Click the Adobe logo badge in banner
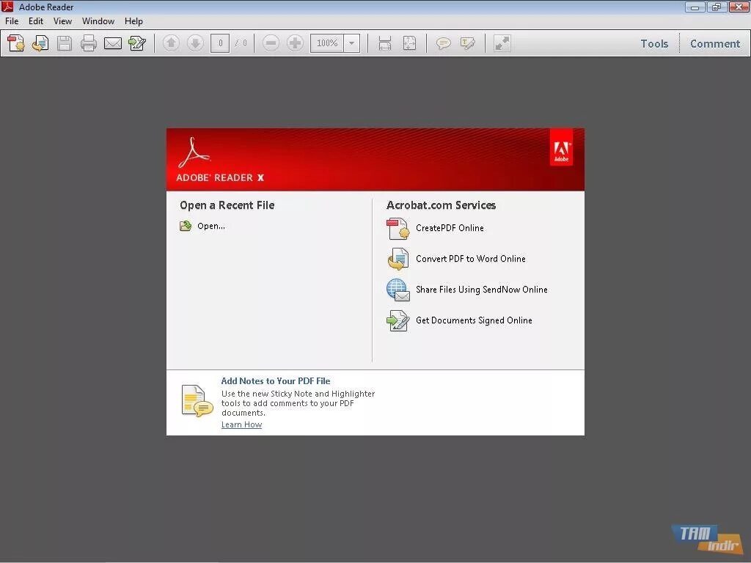The height and width of the screenshot is (563, 751). coord(561,147)
